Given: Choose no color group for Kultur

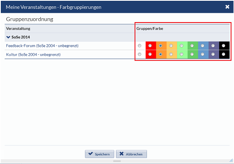Looking at the screenshot, I should click(140, 54).
